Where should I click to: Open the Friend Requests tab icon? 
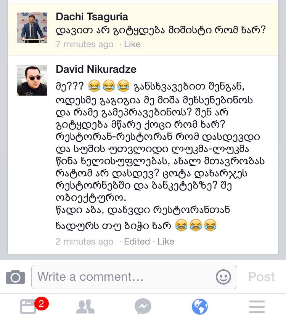click(x=85, y=307)
